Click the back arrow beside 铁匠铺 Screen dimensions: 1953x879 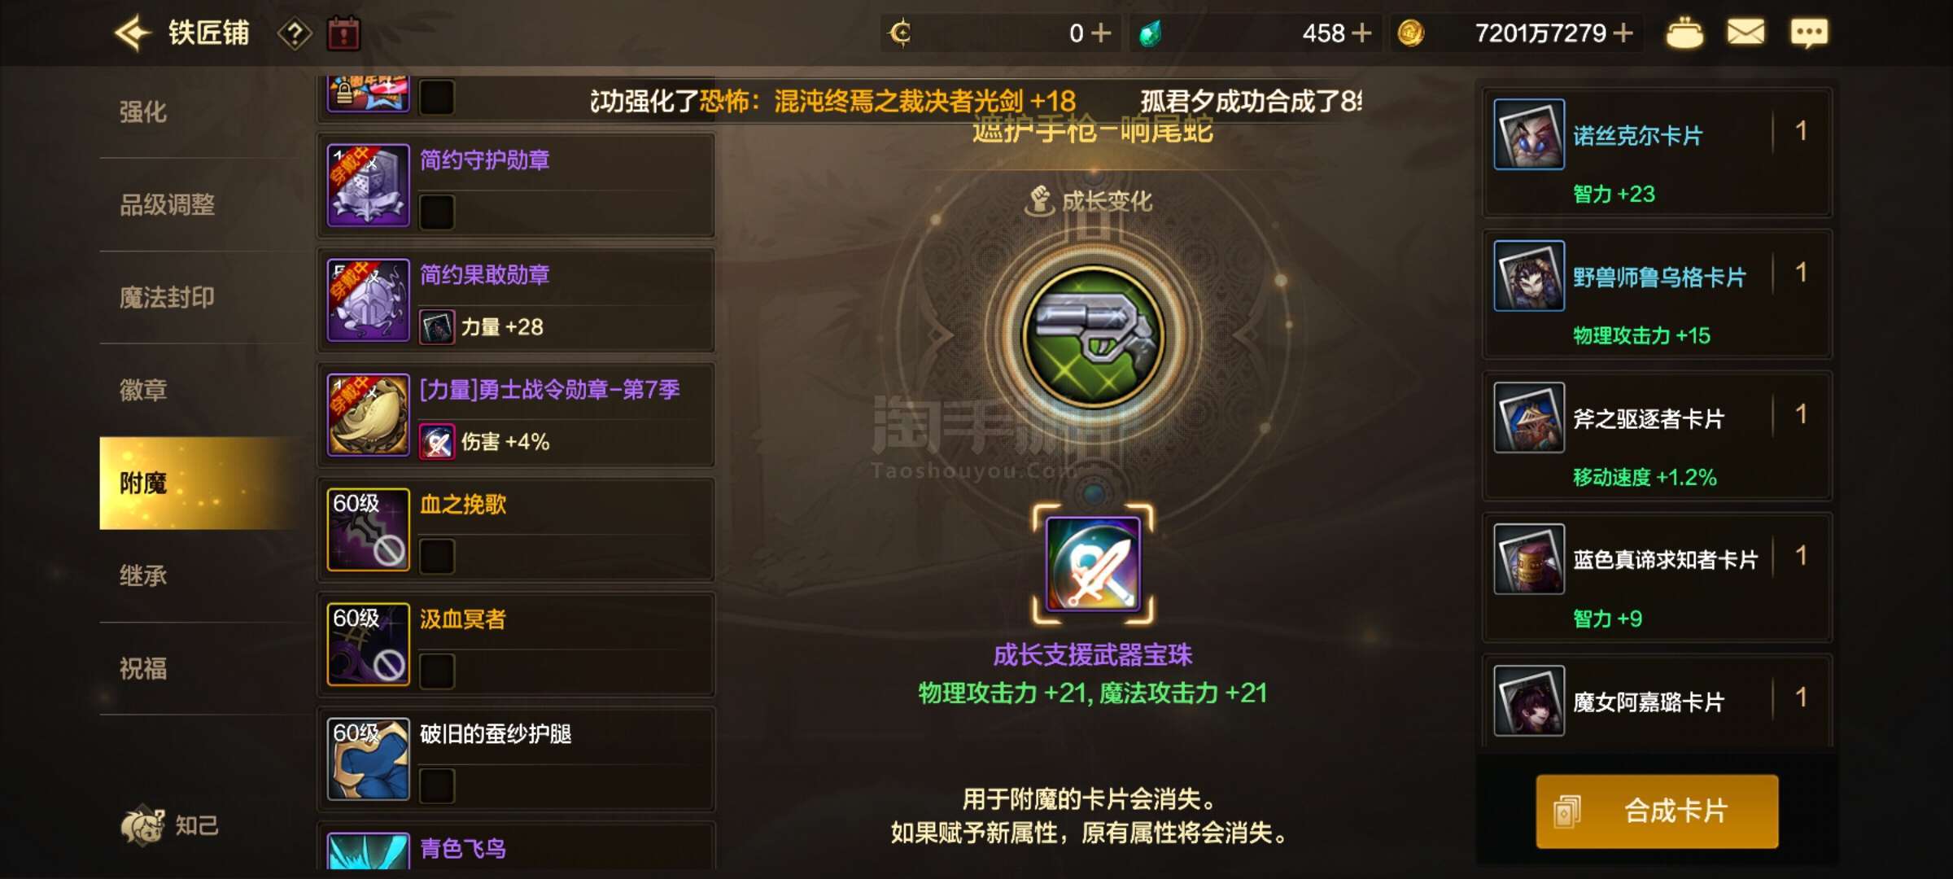[x=133, y=33]
